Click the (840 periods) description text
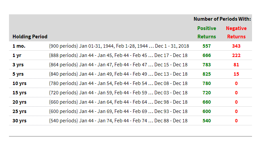The height and width of the screenshot is (145, 271). (118, 74)
